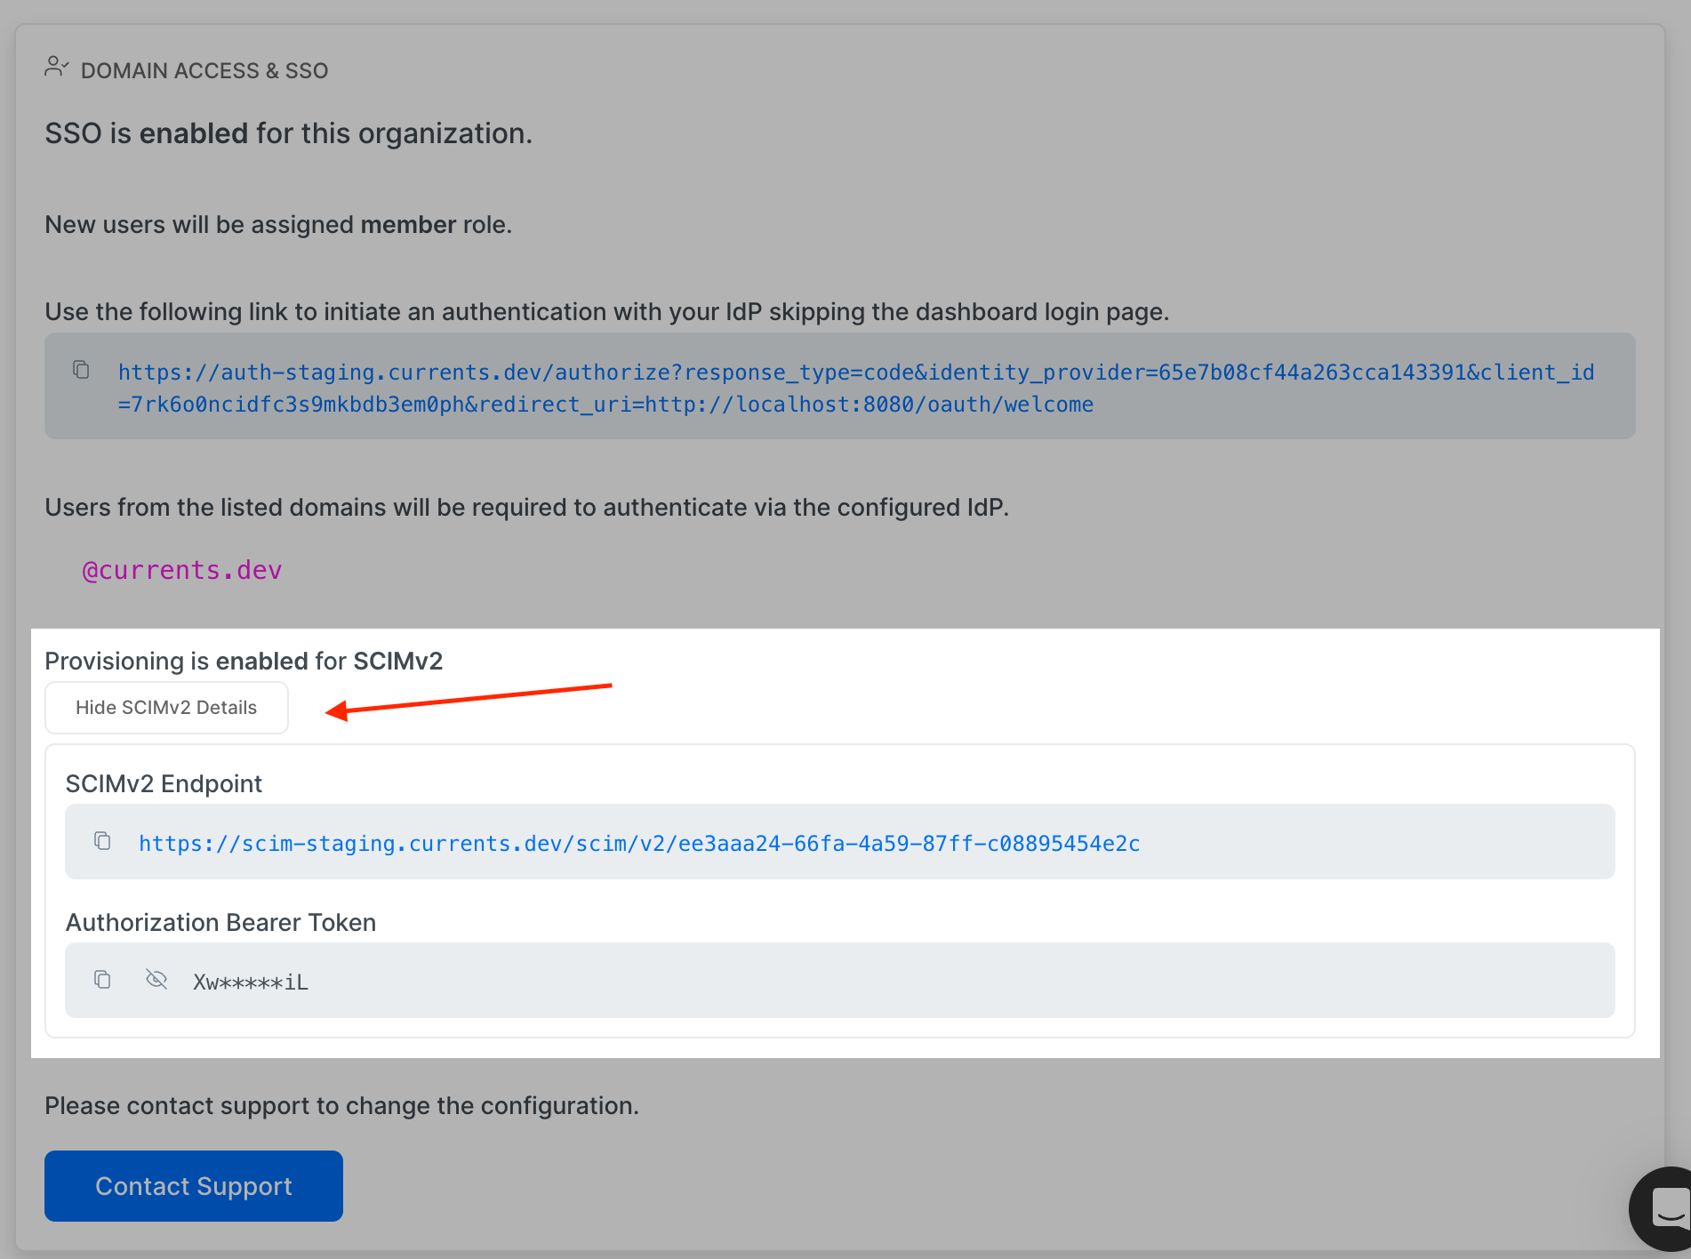Viewport: 1691px width, 1259px height.
Task: Click the 'Please contact support' notice text
Action: [341, 1106]
